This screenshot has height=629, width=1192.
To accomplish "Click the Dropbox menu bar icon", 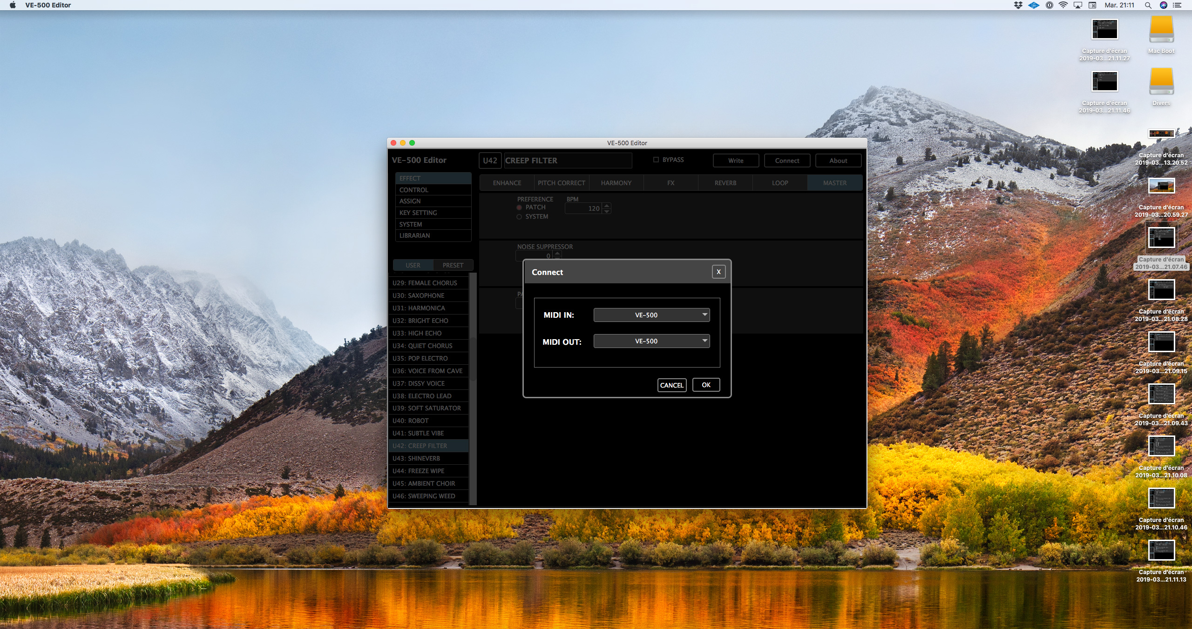I will 1018,5.
